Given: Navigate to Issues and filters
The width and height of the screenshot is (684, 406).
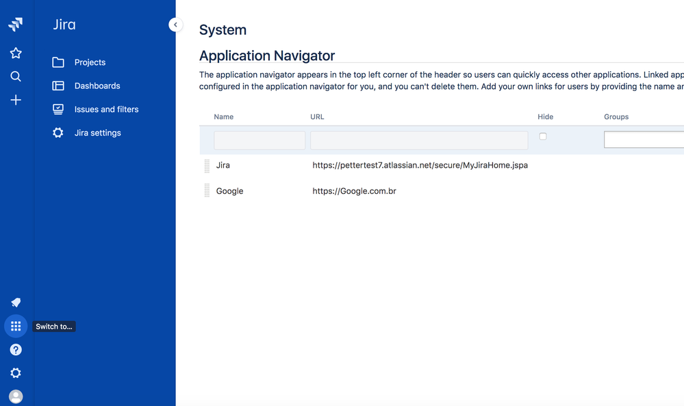Looking at the screenshot, I should pos(106,109).
